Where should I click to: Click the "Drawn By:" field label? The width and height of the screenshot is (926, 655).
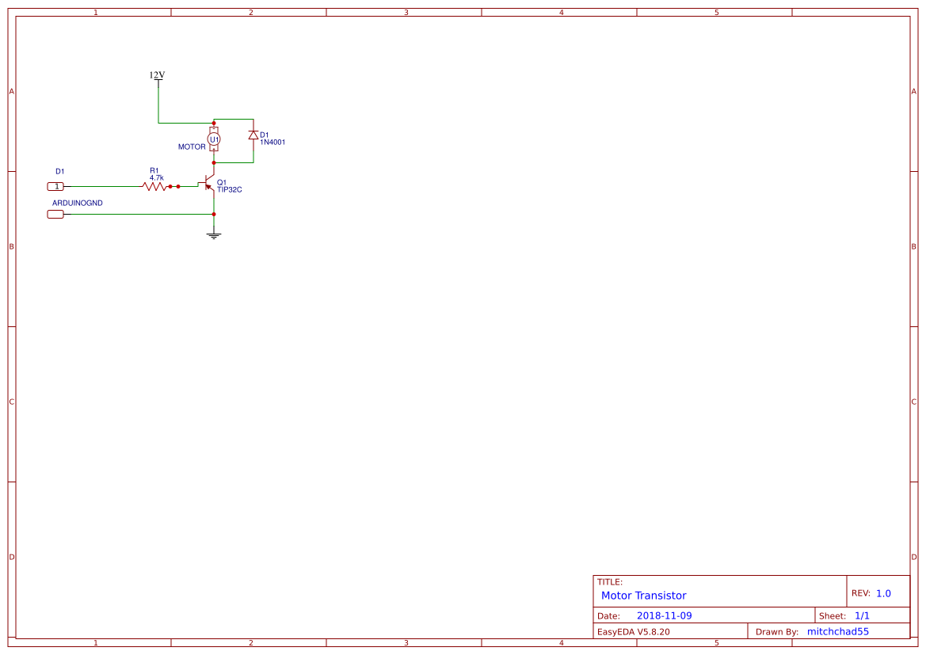pyautogui.click(x=777, y=632)
